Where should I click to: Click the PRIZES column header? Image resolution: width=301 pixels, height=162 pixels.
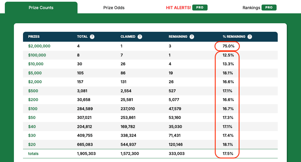tap(34, 37)
